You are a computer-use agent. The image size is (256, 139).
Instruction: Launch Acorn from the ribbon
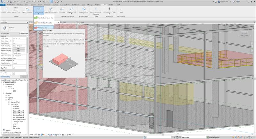click(16, 9)
